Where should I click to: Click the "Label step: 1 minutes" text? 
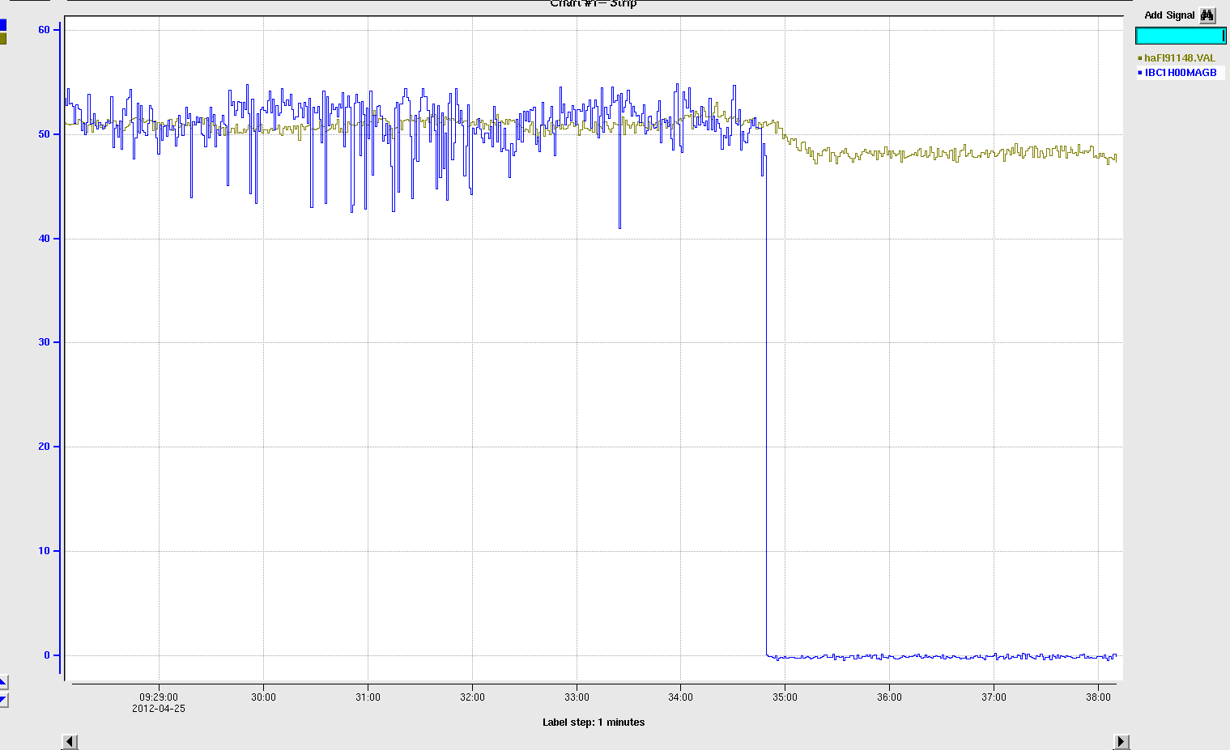594,722
